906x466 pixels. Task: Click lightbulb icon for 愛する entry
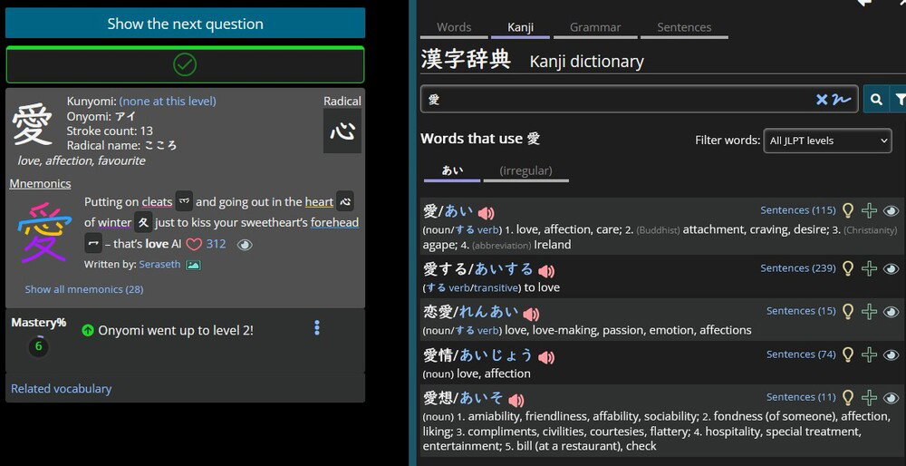(848, 268)
